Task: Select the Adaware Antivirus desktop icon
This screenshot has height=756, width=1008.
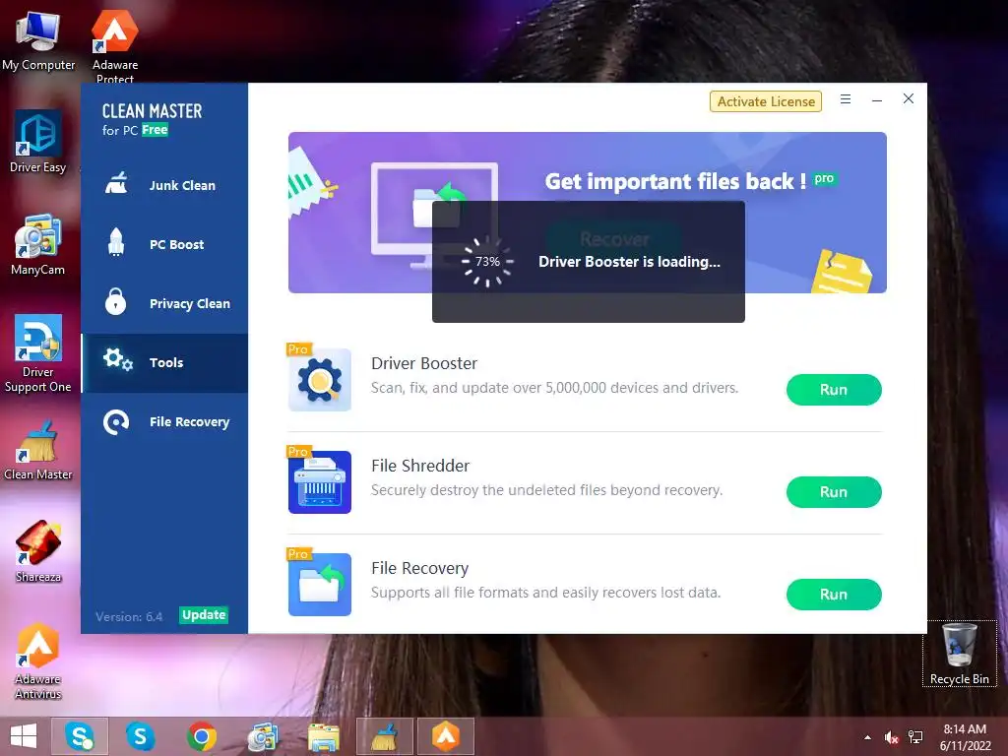Action: tap(38, 661)
